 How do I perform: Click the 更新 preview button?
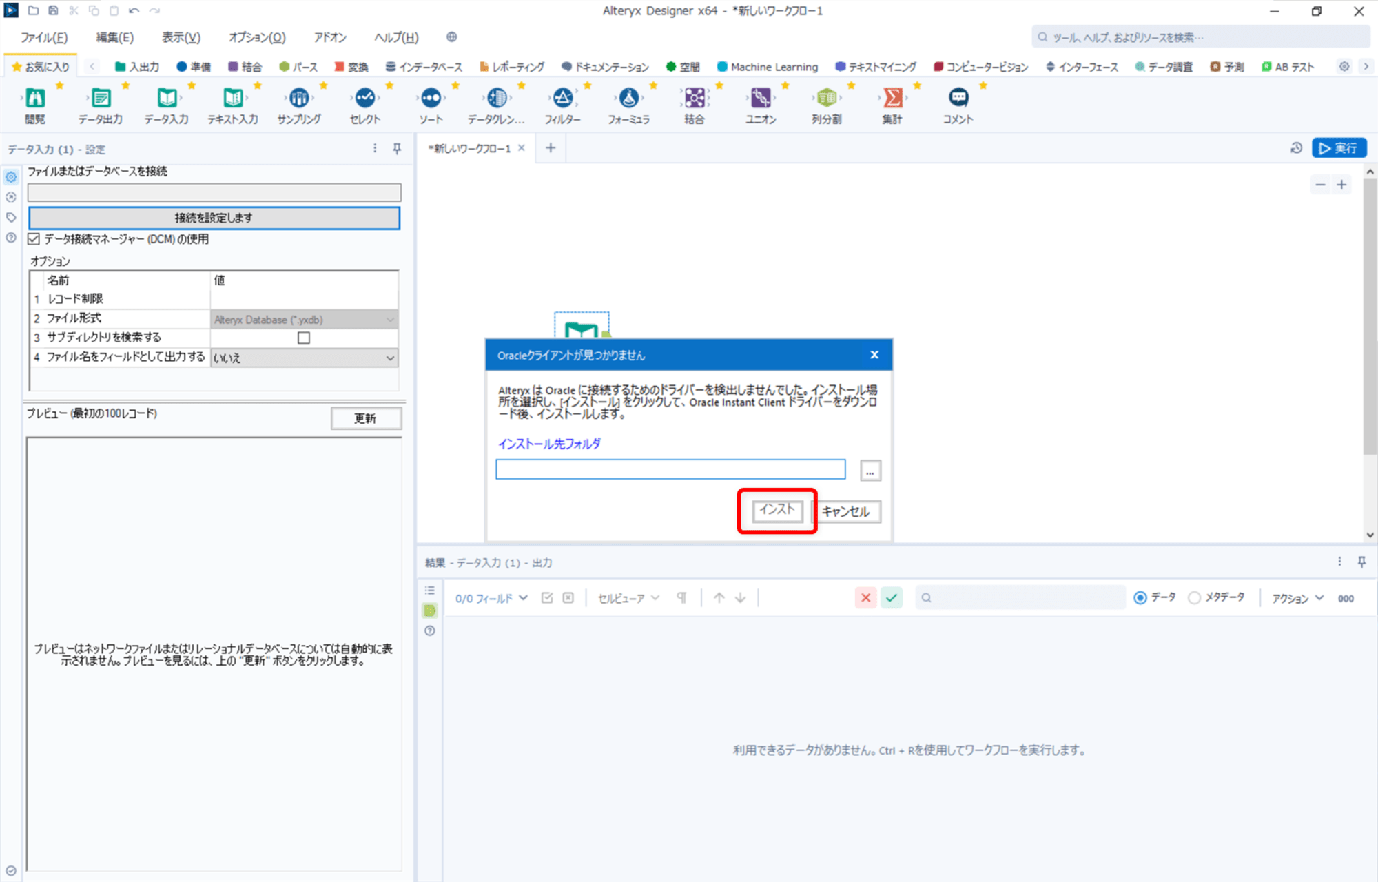[x=366, y=418]
